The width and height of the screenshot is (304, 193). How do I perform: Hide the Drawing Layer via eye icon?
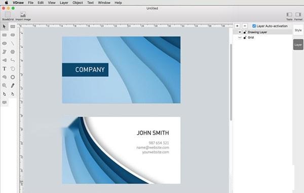coord(240,32)
